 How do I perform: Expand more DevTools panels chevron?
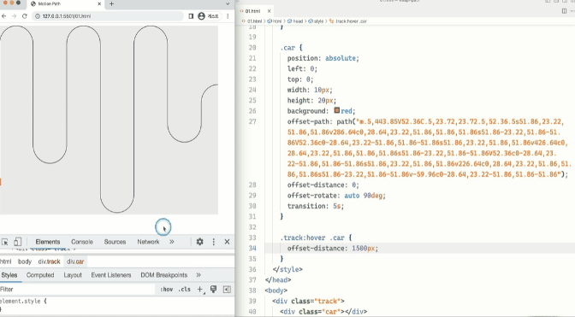(172, 242)
